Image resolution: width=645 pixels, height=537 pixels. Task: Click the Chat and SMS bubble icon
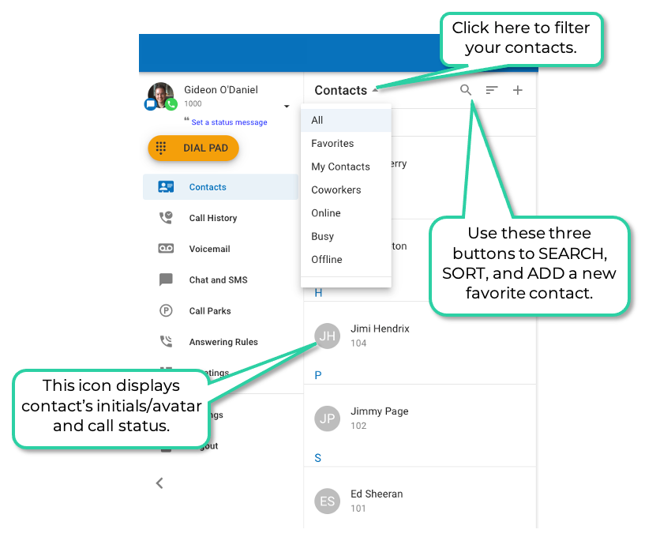[166, 280]
